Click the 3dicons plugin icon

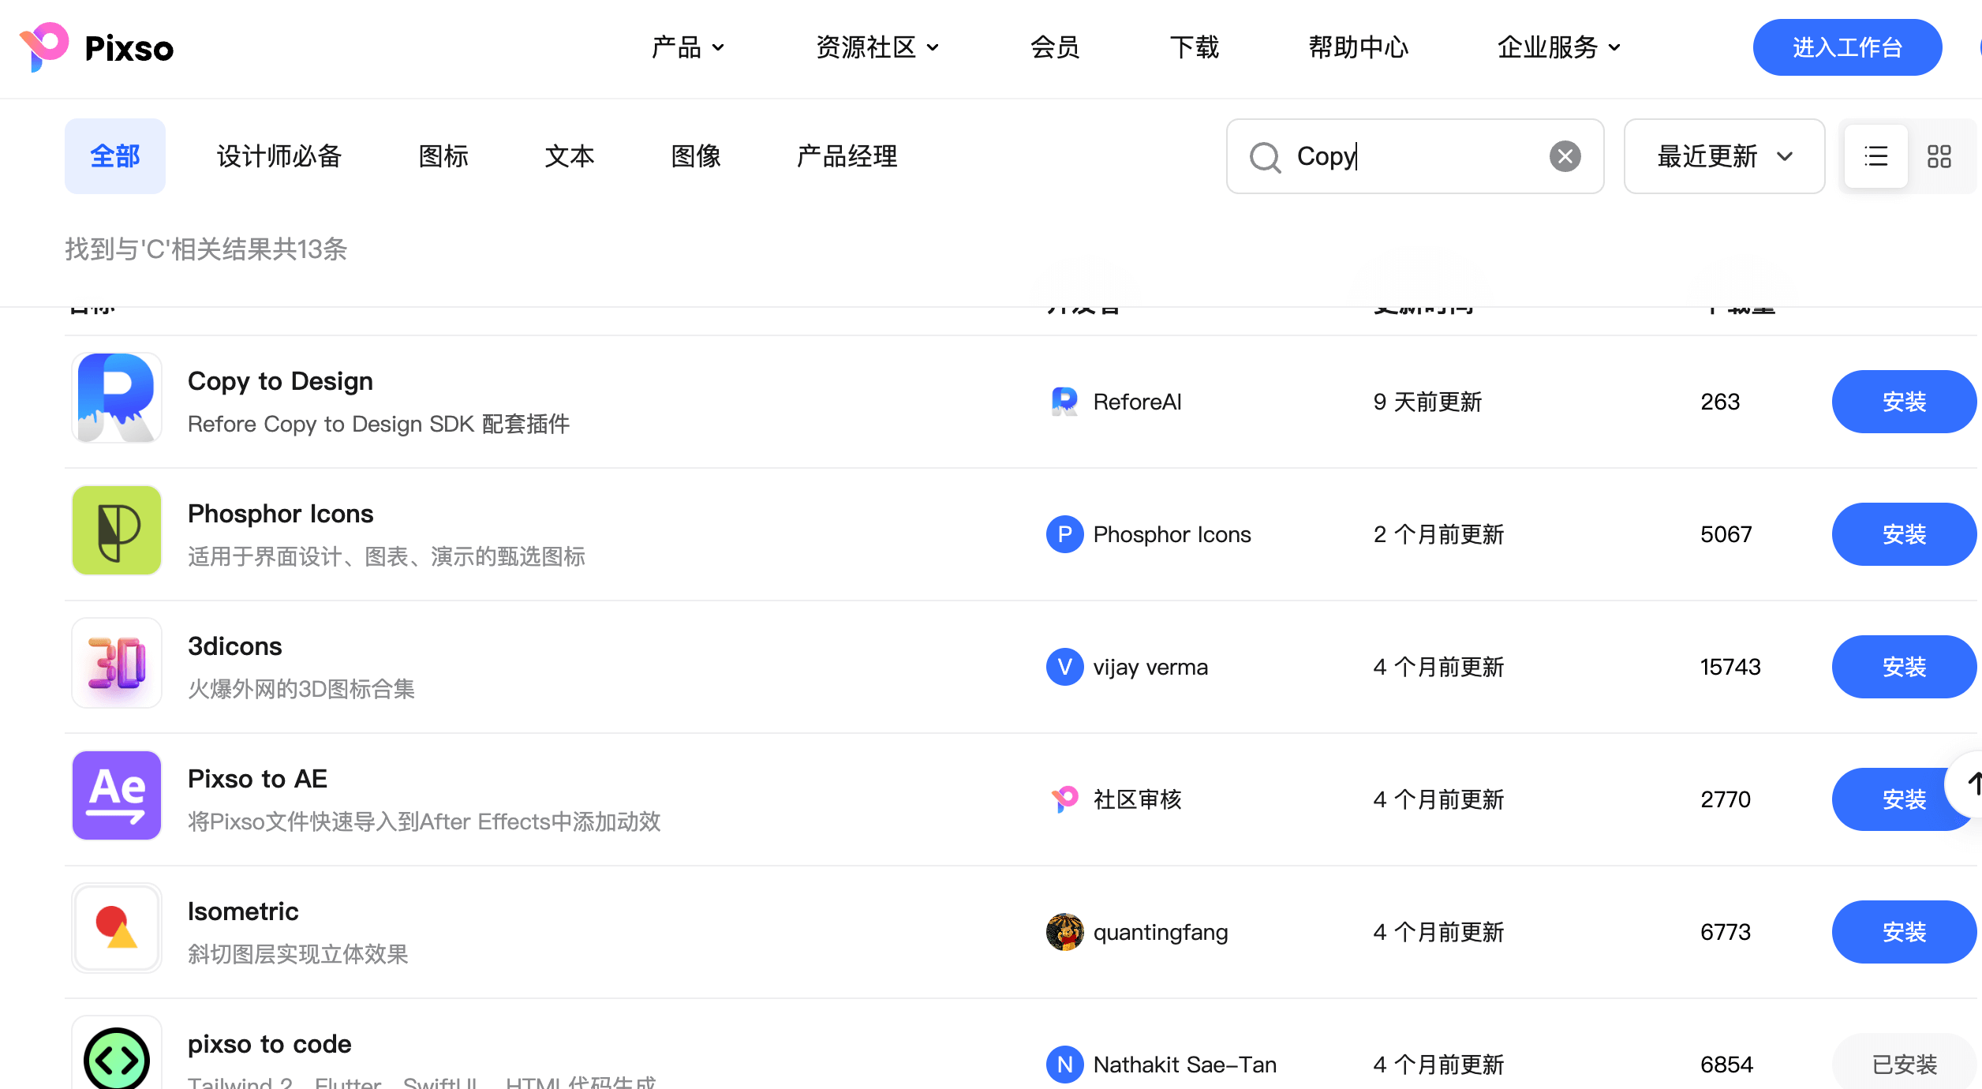(x=117, y=663)
